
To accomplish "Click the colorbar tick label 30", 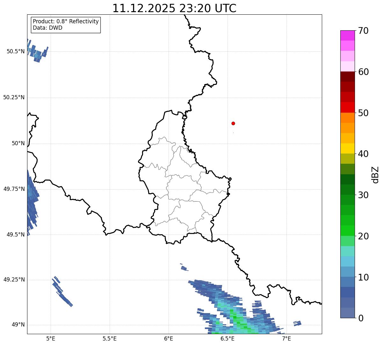I will pyautogui.click(x=363, y=195).
